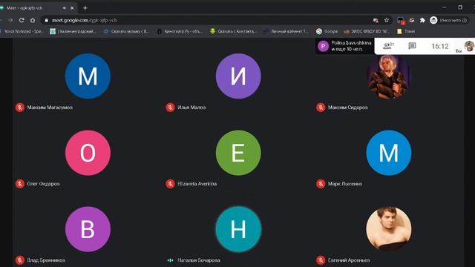Select Олег Федоров pink O avatar
The image size is (475, 267).
[88, 153]
